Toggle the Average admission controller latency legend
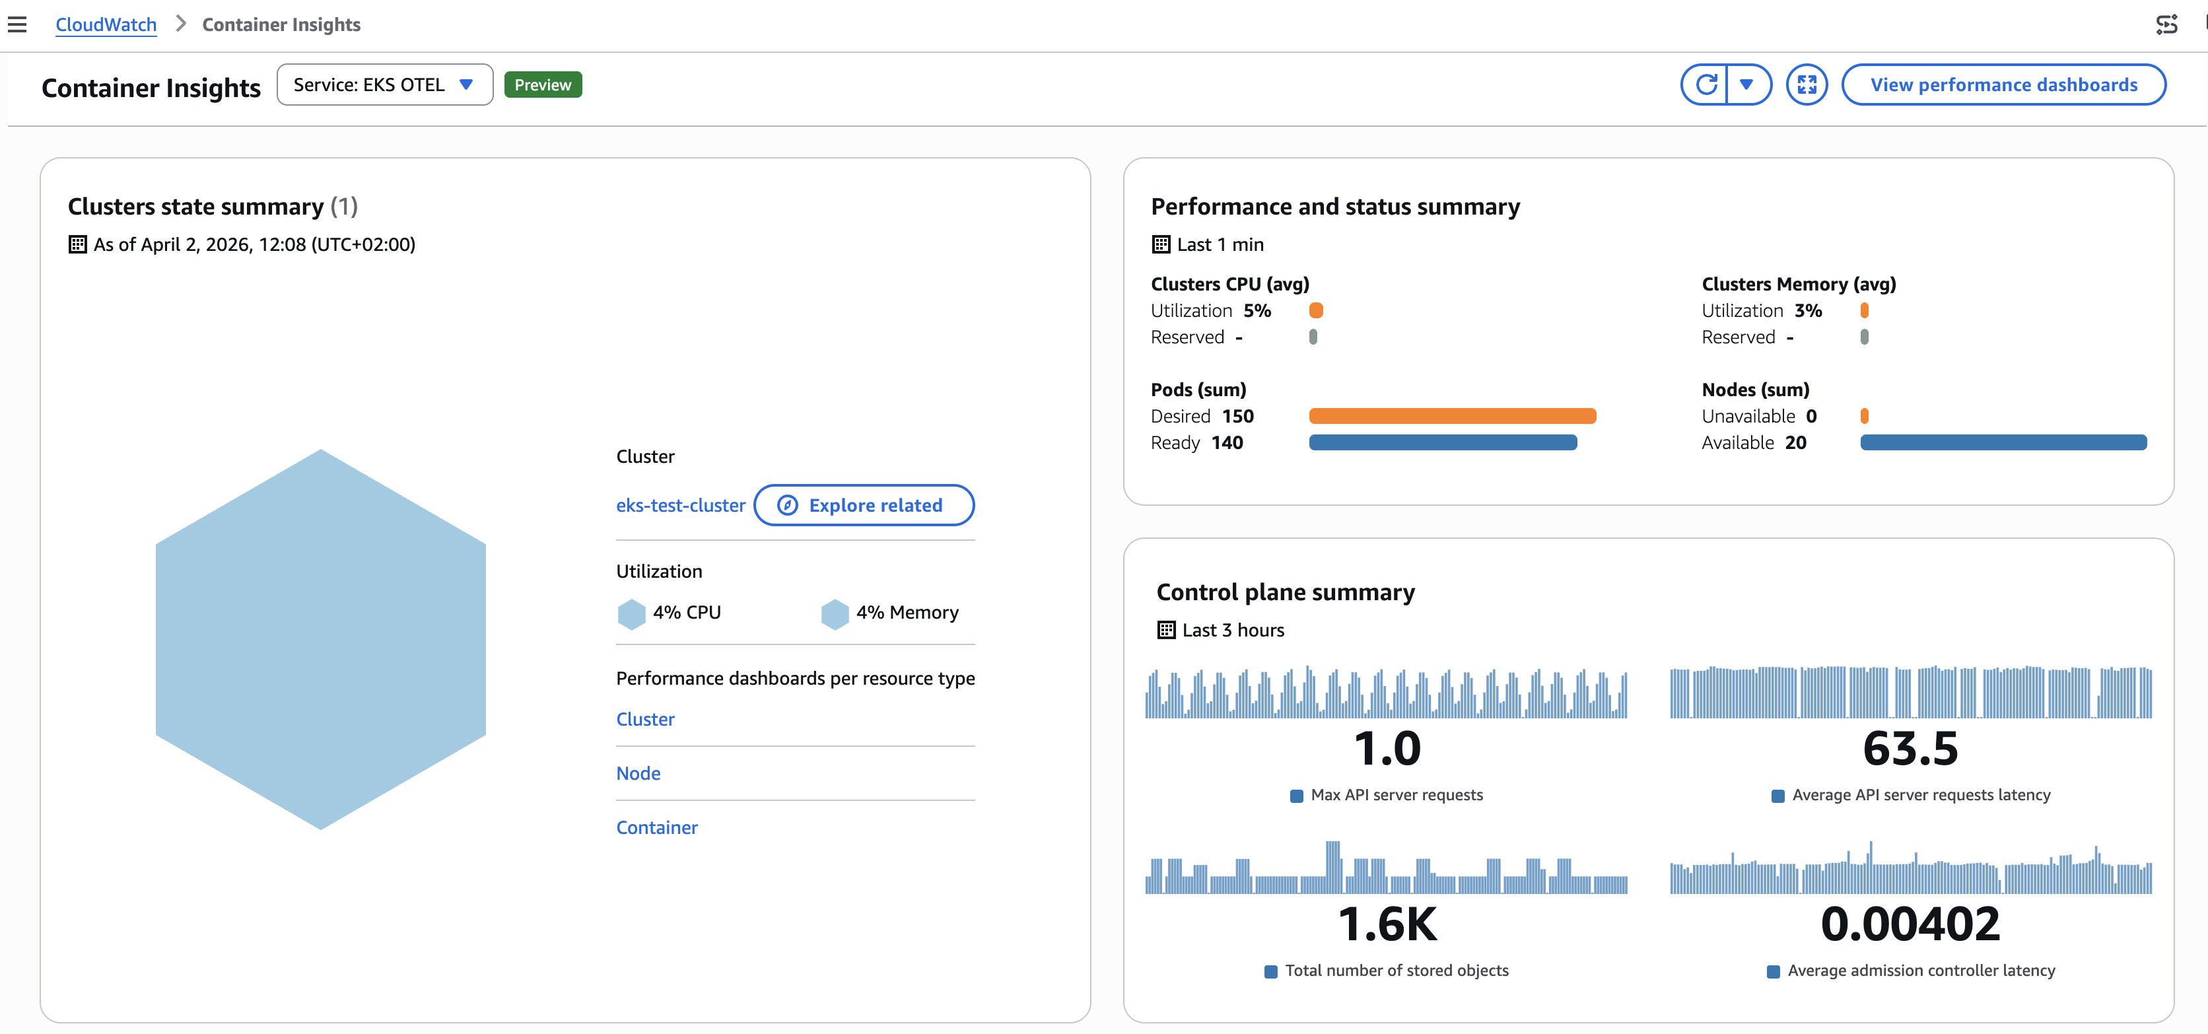2208x1034 pixels. tap(1774, 971)
